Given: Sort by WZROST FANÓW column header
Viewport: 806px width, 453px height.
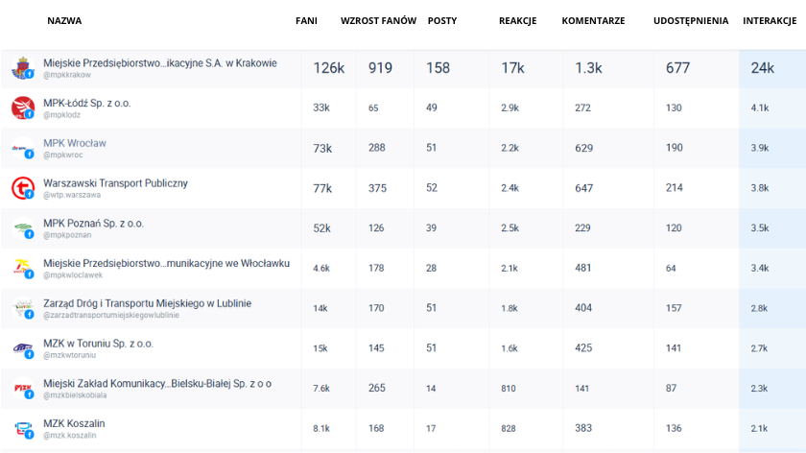Looking at the screenshot, I should tap(378, 20).
